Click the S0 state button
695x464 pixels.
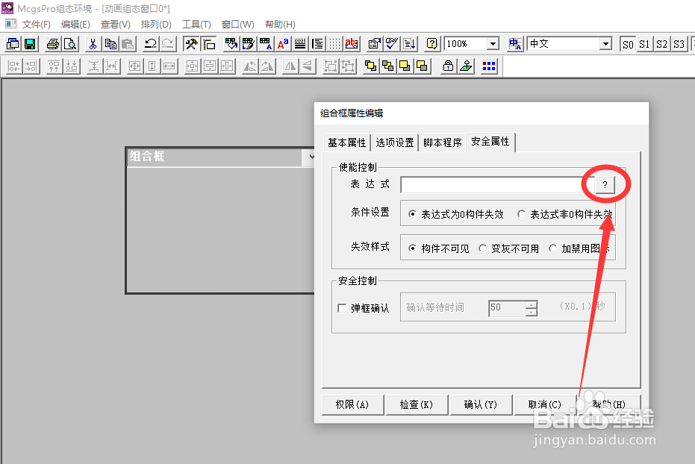pyautogui.click(x=628, y=44)
